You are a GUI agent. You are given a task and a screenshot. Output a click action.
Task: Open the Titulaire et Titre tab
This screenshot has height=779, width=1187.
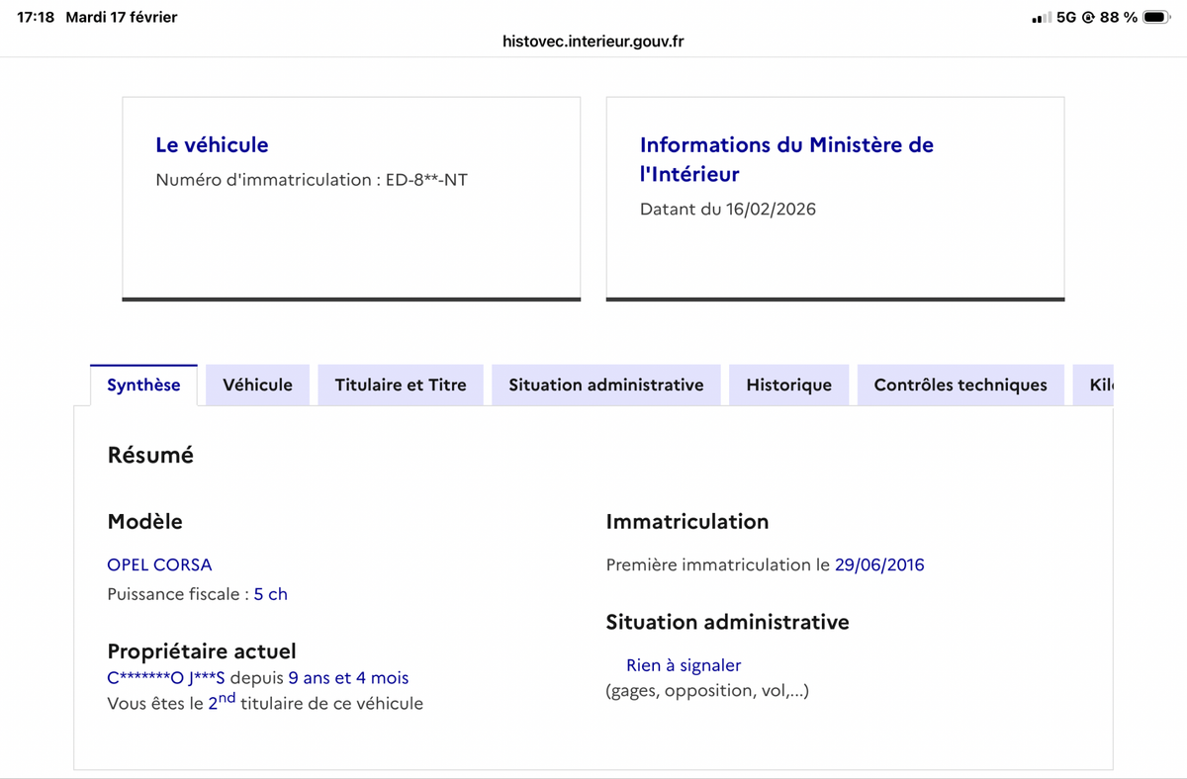401,385
